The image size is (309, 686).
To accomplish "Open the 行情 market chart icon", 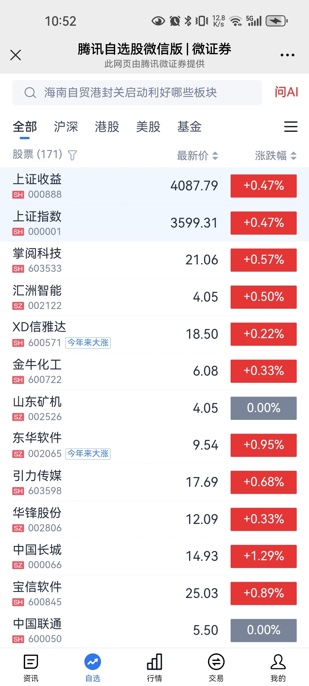I will 154,662.
